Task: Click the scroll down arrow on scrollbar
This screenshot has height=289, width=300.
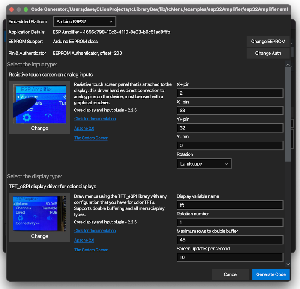Action: pyautogui.click(x=288, y=264)
